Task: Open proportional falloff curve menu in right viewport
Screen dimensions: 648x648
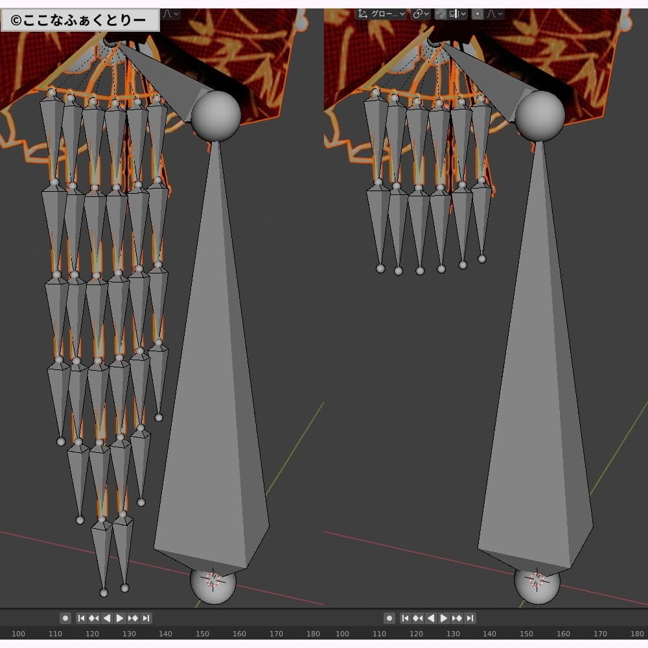Action: click(494, 14)
